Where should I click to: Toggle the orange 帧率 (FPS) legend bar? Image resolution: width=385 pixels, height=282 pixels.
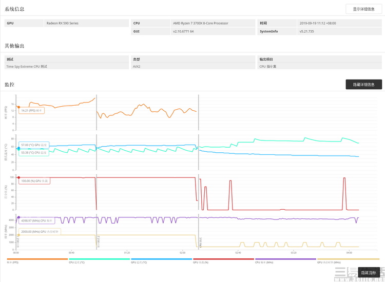coord(37,259)
